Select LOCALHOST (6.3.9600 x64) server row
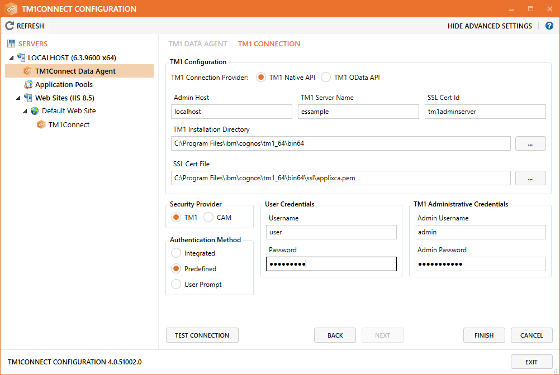Screen dimensions: 560x375 (x=72, y=57)
